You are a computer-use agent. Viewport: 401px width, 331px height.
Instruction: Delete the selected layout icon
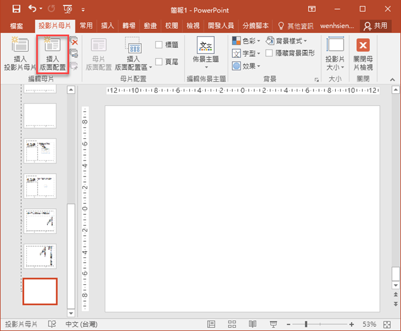pyautogui.click(x=74, y=41)
